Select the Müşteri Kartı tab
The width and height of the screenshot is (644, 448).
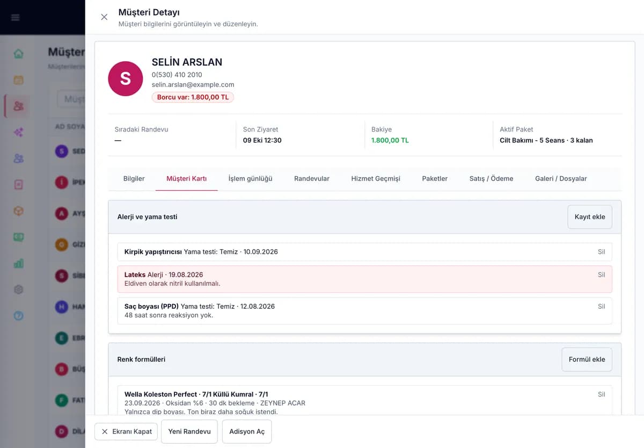point(187,178)
